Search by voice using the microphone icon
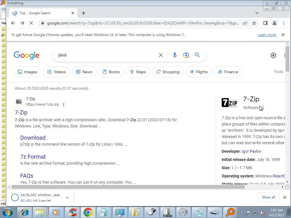 (x=175, y=55)
